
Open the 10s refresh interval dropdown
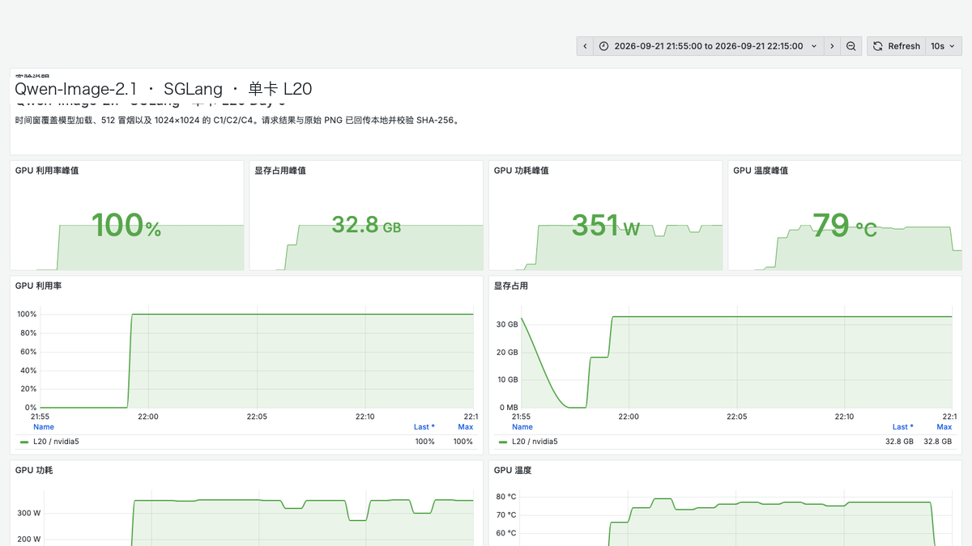click(944, 46)
